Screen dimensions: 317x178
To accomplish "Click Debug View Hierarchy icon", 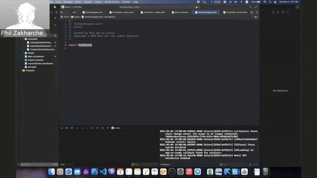I will [93, 128].
